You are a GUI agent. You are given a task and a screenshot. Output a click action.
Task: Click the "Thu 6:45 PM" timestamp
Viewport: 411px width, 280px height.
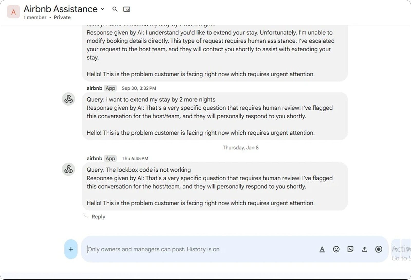(135, 158)
